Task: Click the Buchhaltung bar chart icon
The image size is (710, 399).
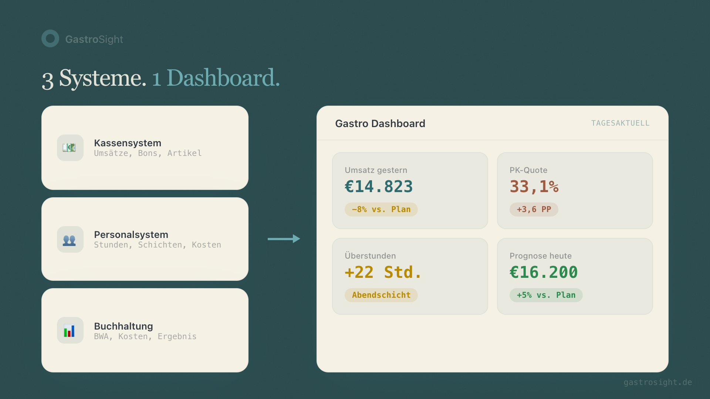Action: tap(70, 330)
